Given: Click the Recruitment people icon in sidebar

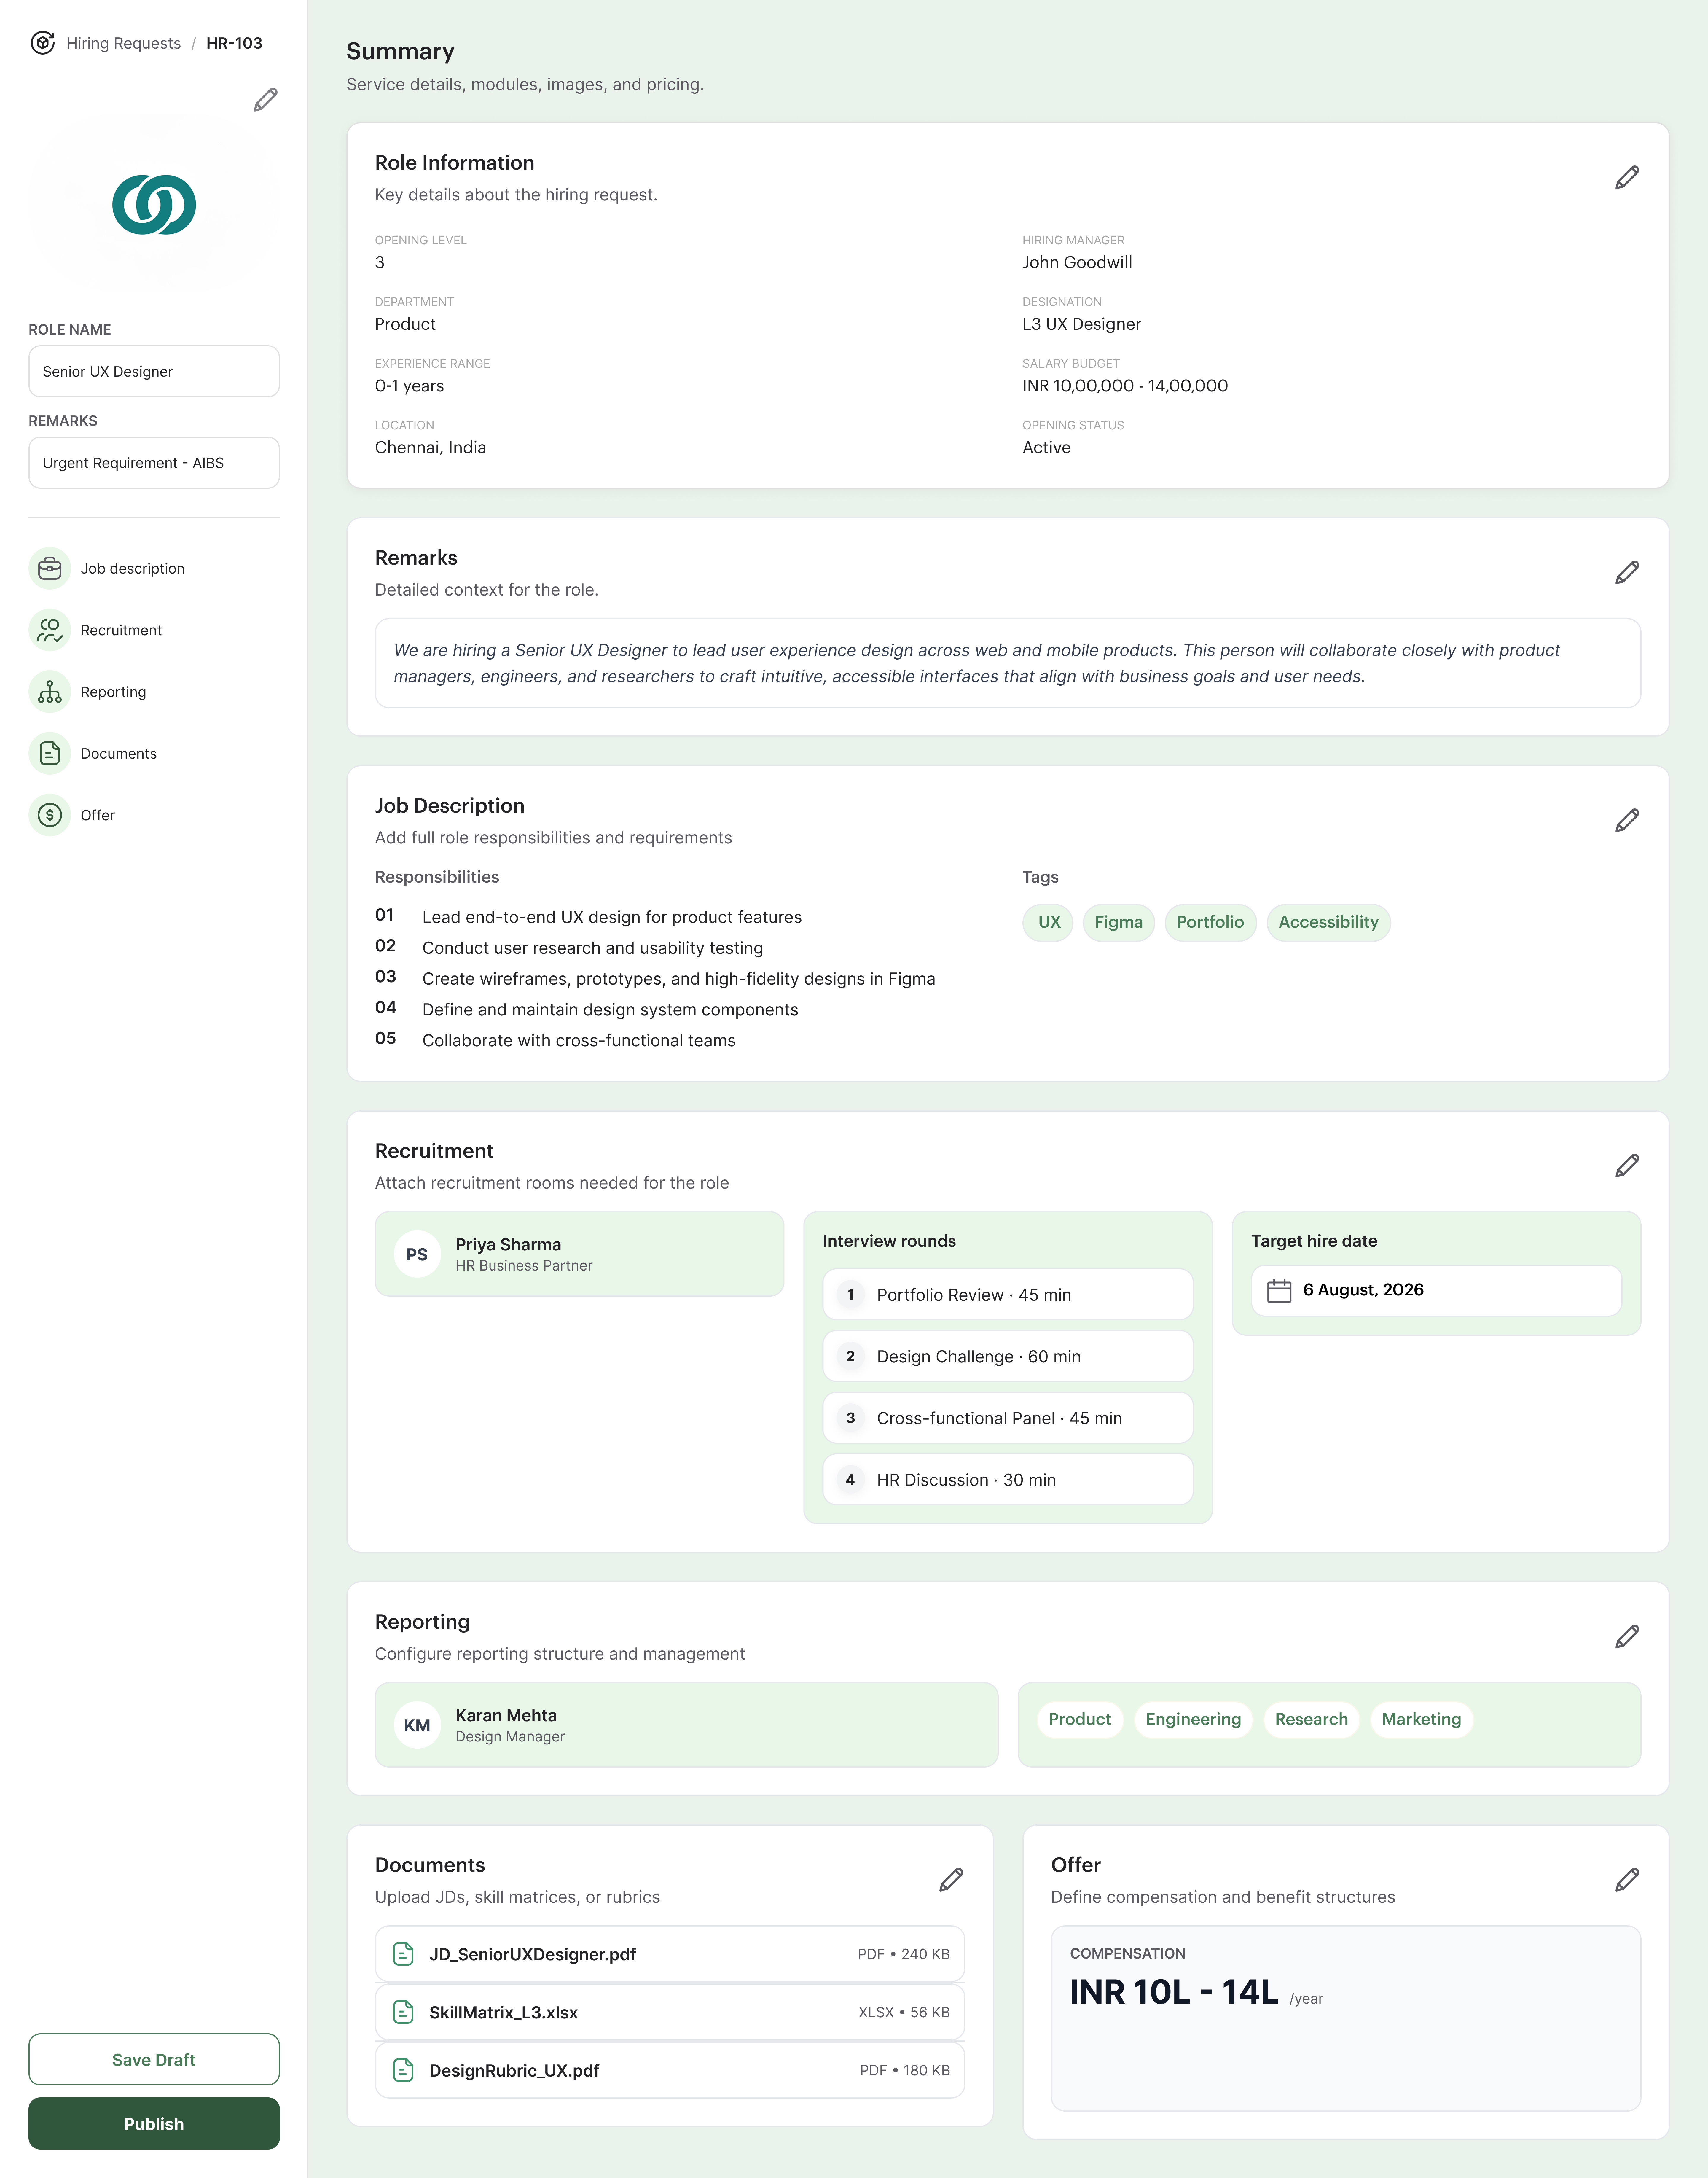Looking at the screenshot, I should pyautogui.click(x=50, y=630).
